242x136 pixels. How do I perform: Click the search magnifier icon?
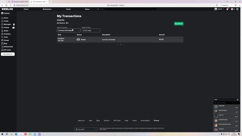tap(98, 9)
